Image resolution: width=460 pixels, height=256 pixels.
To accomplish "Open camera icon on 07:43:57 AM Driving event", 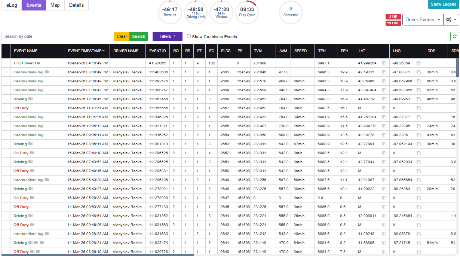I will (31, 162).
